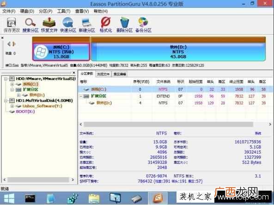
Task: Collapse the HD0:VMware disk tree node
Action: pyautogui.click(x=6, y=79)
